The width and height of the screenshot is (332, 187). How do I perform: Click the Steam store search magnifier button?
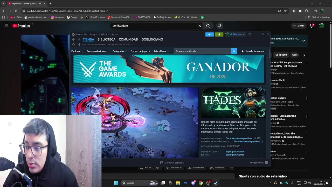[x=234, y=51]
